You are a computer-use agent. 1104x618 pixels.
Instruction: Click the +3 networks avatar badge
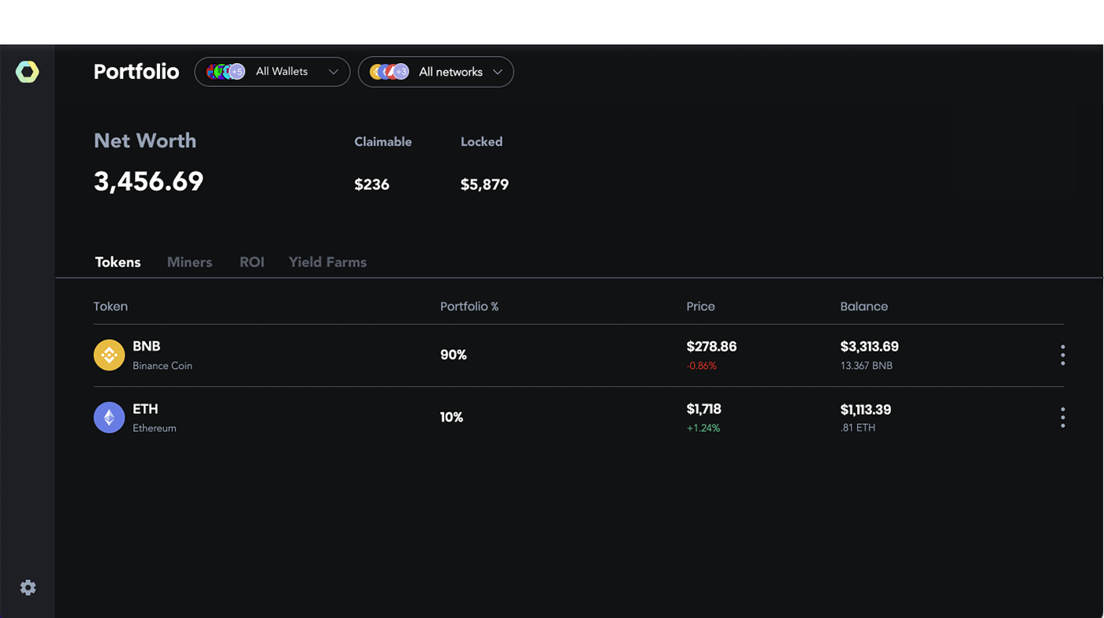click(401, 72)
